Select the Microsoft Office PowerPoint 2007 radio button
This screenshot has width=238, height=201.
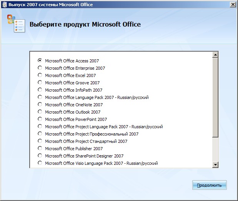pos(40,119)
